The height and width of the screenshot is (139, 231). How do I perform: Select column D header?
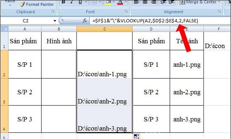[x=151, y=29]
